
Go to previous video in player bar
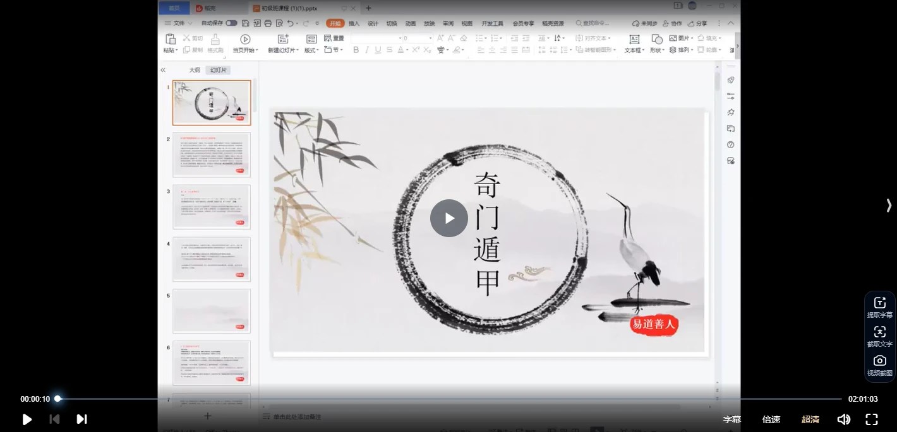pos(54,419)
